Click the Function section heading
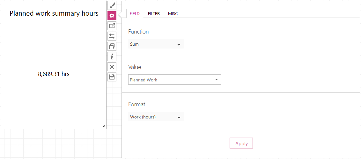The height and width of the screenshot is (159, 361). point(138,32)
